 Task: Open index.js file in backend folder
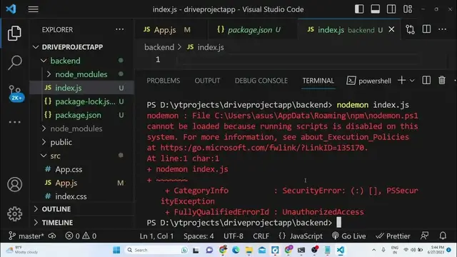[x=82, y=88]
